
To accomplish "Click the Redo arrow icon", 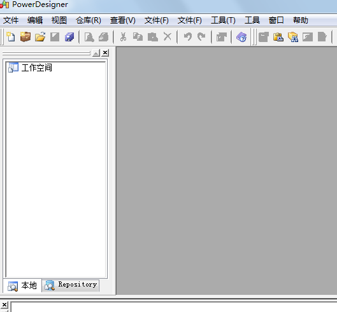I will [201, 37].
